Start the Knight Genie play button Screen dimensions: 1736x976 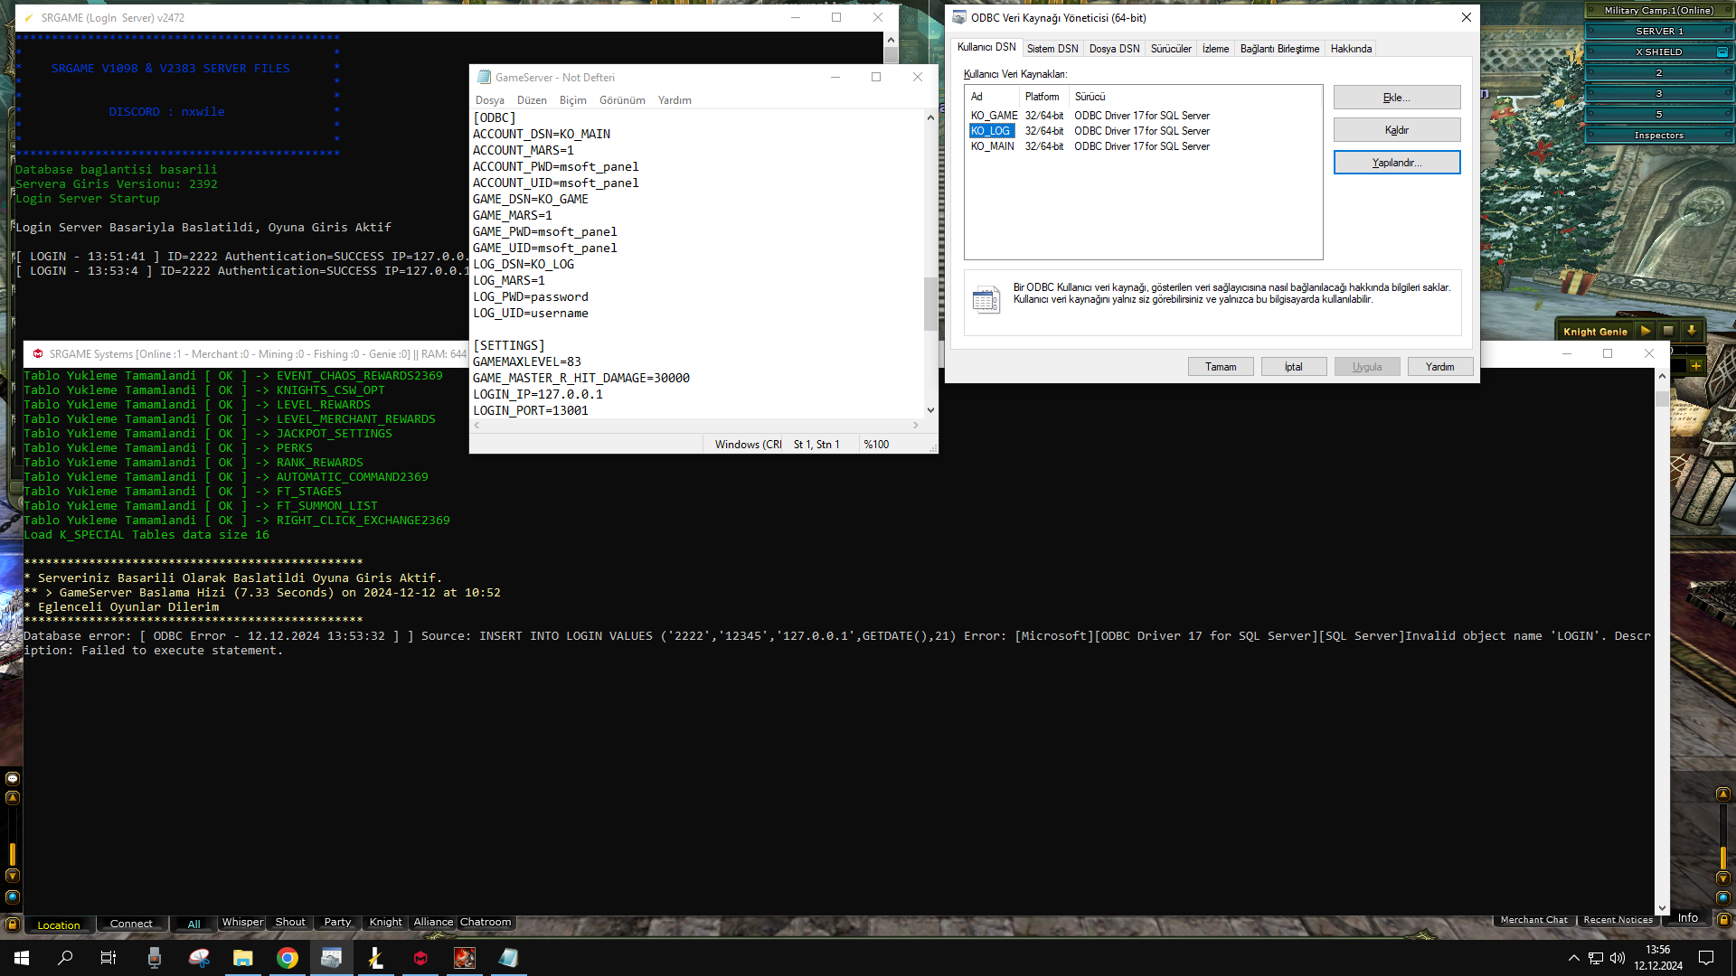pos(1646,332)
